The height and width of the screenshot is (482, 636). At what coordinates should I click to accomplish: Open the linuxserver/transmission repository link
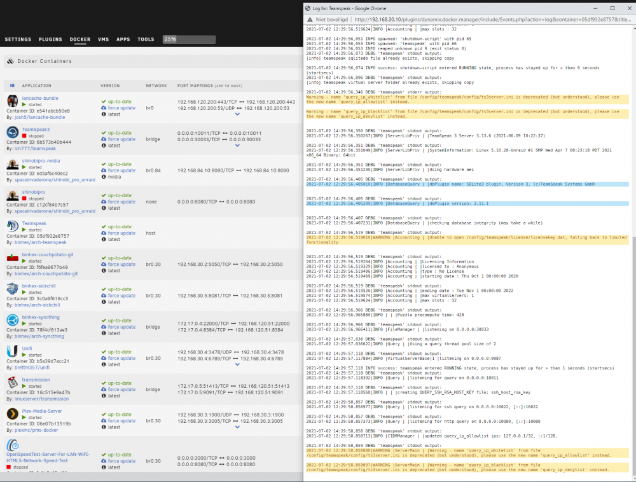click(x=42, y=399)
